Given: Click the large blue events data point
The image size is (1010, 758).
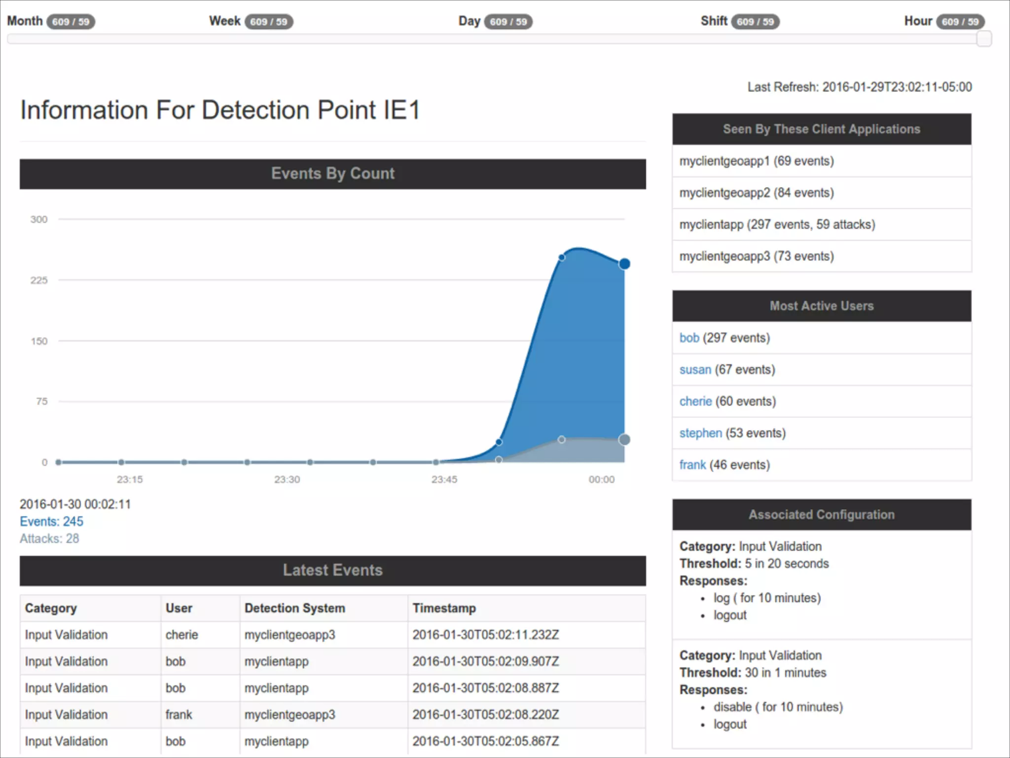Looking at the screenshot, I should 624,264.
